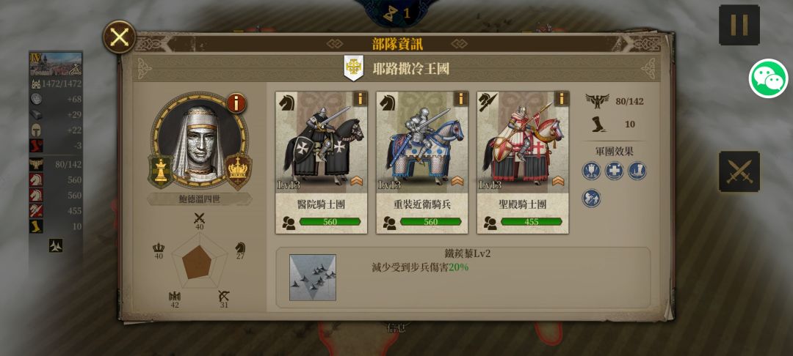Open info for 聖殿騎士團 unit card
The width and height of the screenshot is (793, 356).
coord(562,98)
